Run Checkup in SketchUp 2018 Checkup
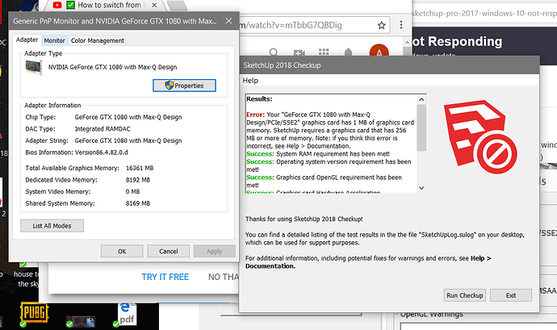Screen dimensions: 557x330 [x=465, y=295]
